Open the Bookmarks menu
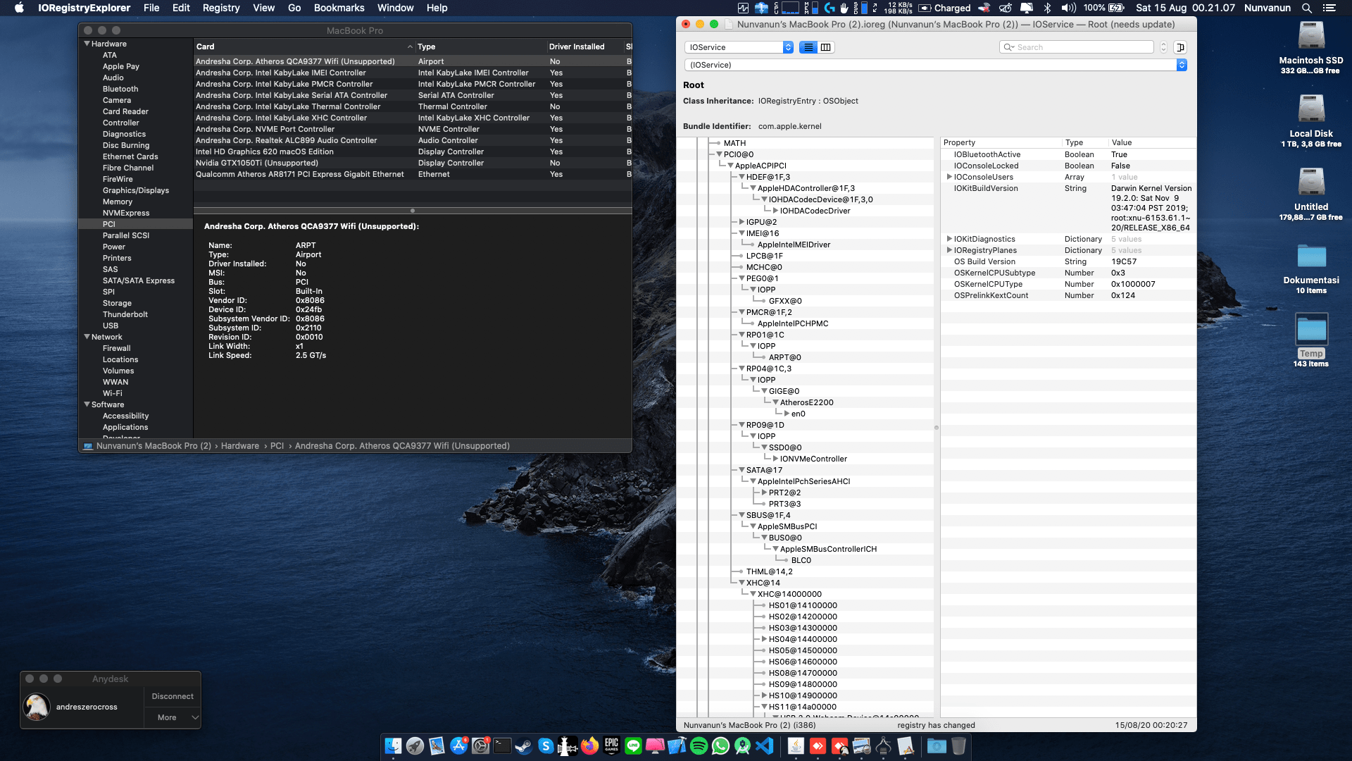 [339, 8]
